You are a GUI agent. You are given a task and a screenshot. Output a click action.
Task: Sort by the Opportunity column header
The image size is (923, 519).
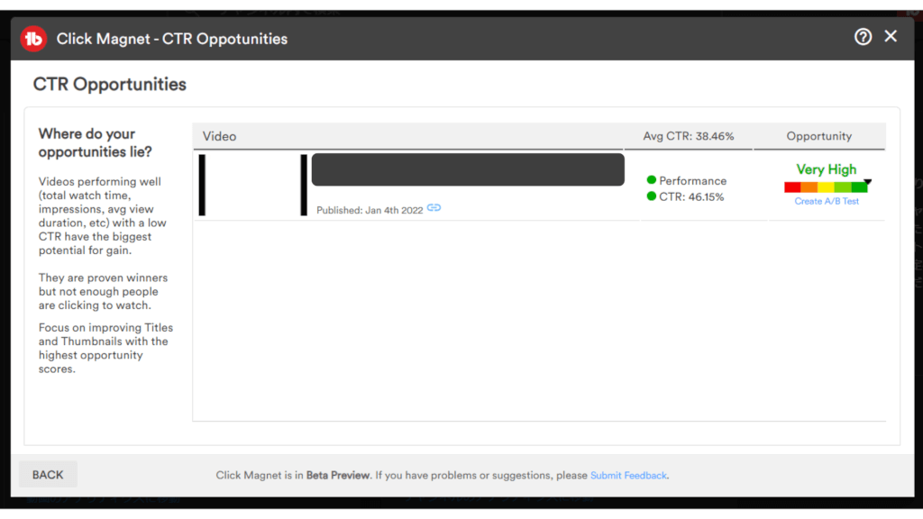[818, 136]
